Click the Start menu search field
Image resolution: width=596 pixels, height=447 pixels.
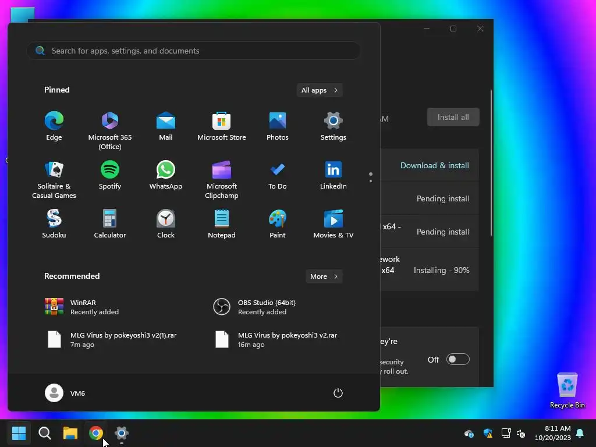click(x=193, y=51)
